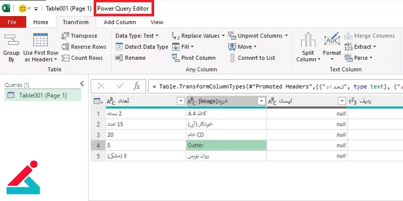The image size is (403, 201).
Task: Click the cell containing روان نویس
Action: tap(226, 156)
